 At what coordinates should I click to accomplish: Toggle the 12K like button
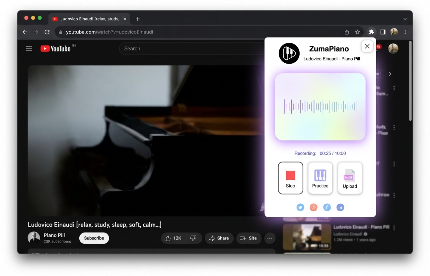(x=173, y=238)
